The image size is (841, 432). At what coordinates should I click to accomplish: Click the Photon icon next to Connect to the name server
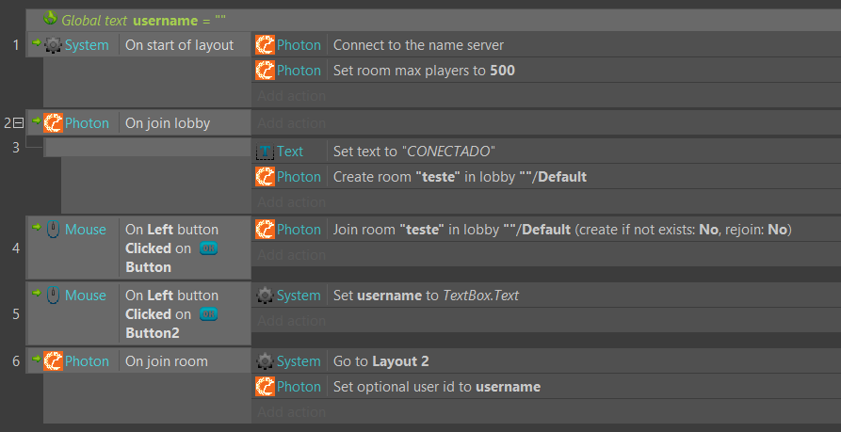click(265, 45)
